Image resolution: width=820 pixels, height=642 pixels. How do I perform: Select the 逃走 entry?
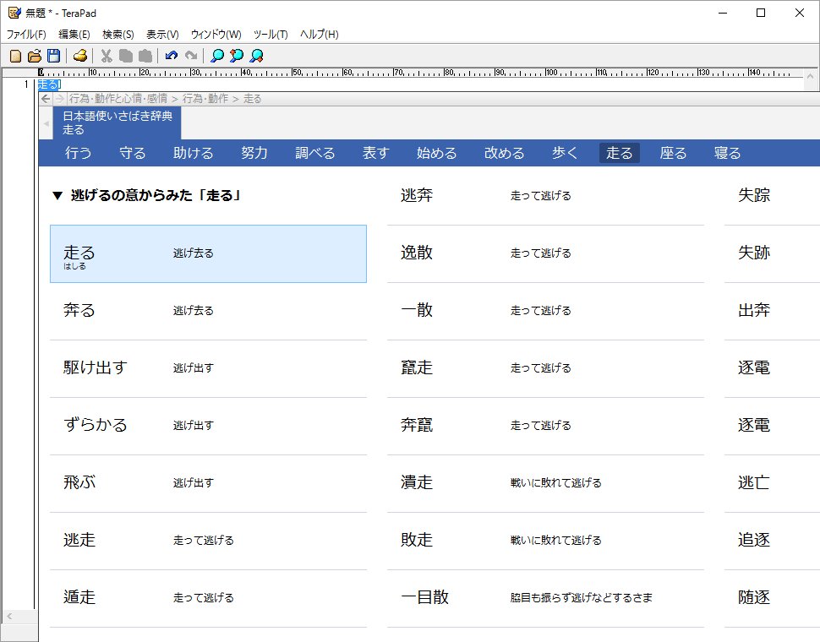click(x=208, y=541)
